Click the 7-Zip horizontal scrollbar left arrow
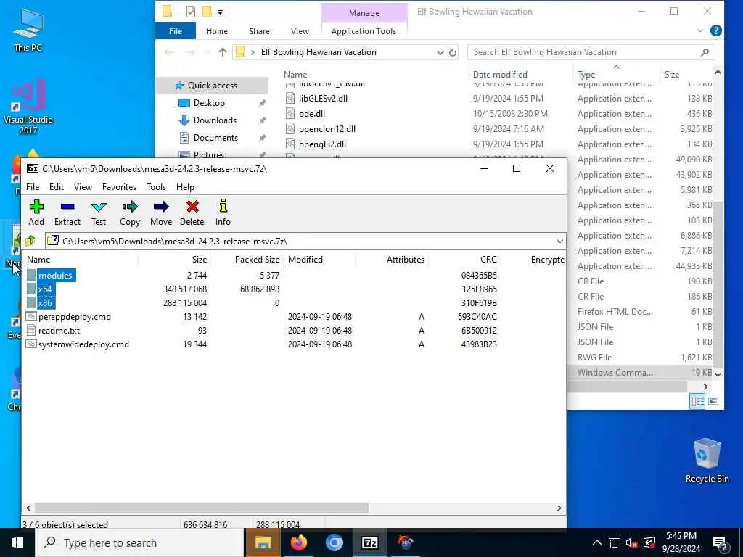The width and height of the screenshot is (743, 557). (28, 508)
